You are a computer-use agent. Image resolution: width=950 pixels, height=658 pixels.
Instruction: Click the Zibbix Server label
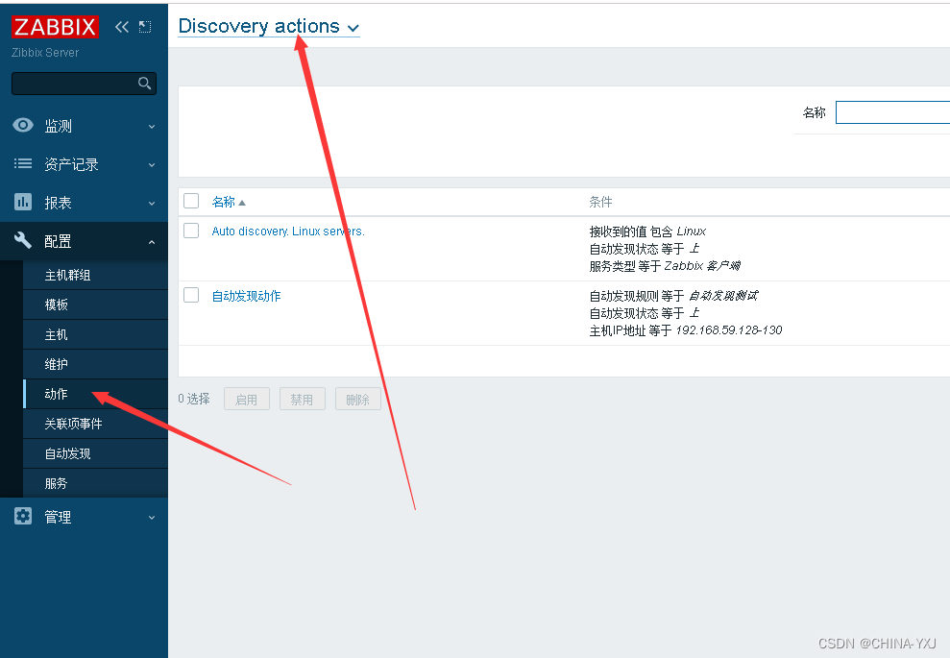[x=45, y=53]
